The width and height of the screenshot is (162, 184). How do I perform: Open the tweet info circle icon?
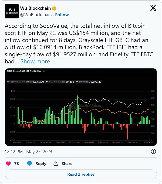(x=153, y=151)
